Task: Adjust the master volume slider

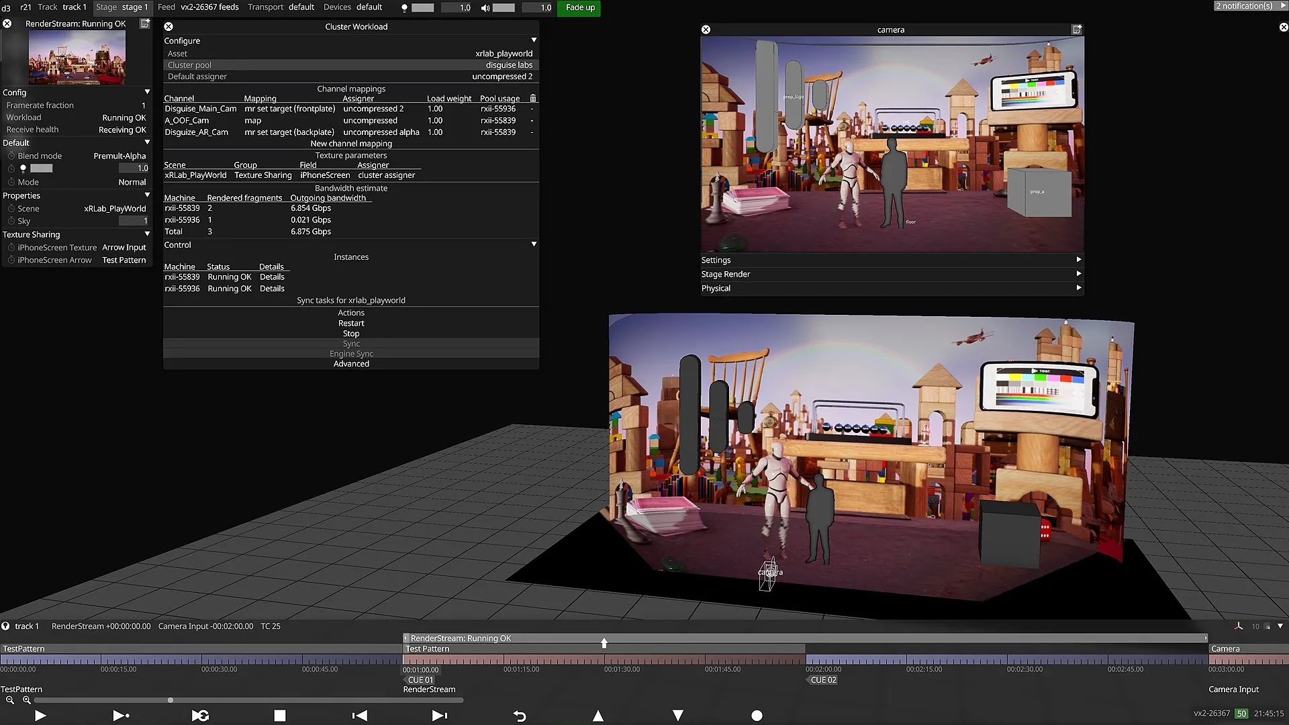Action: tap(504, 7)
